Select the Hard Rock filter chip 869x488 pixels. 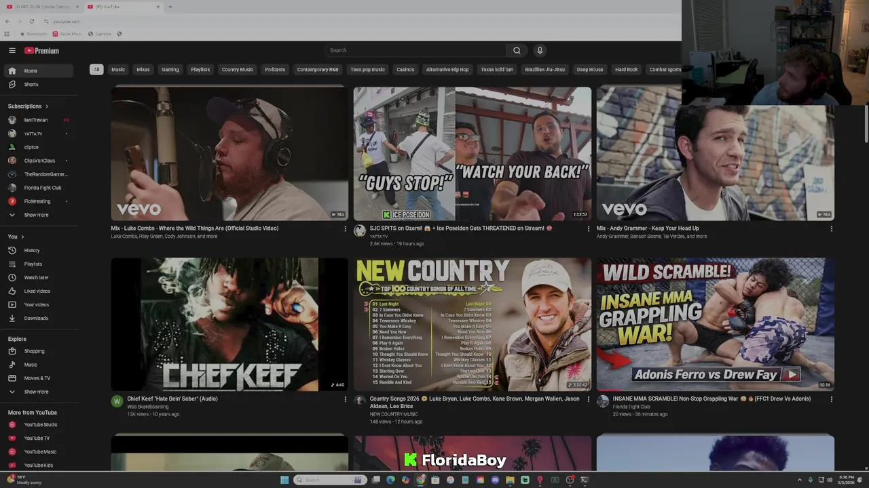pos(627,69)
